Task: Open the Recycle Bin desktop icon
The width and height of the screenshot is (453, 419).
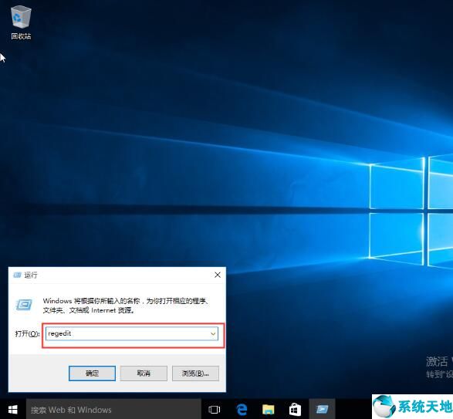Action: coord(21,23)
